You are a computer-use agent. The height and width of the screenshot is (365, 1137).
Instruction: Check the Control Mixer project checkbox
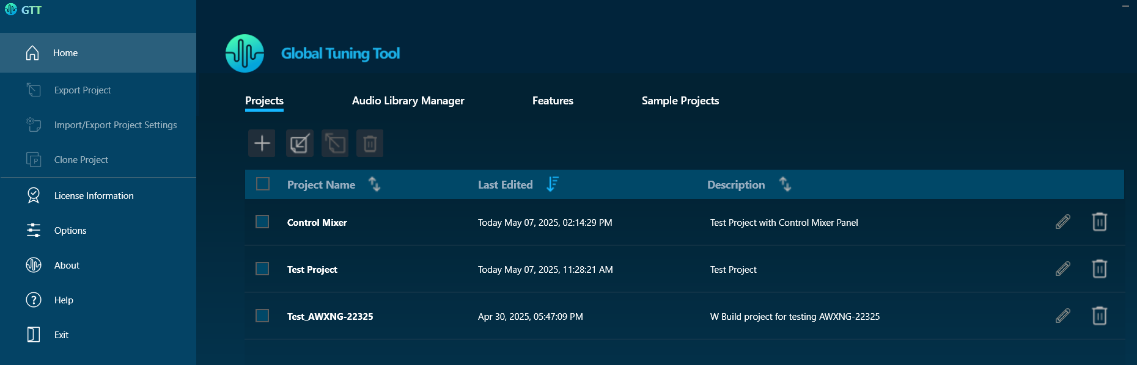pos(262,222)
